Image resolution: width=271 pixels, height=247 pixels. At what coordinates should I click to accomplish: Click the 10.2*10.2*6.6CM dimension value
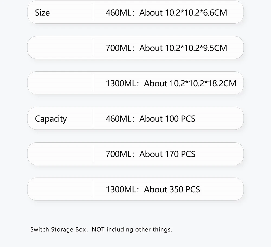coord(196,13)
